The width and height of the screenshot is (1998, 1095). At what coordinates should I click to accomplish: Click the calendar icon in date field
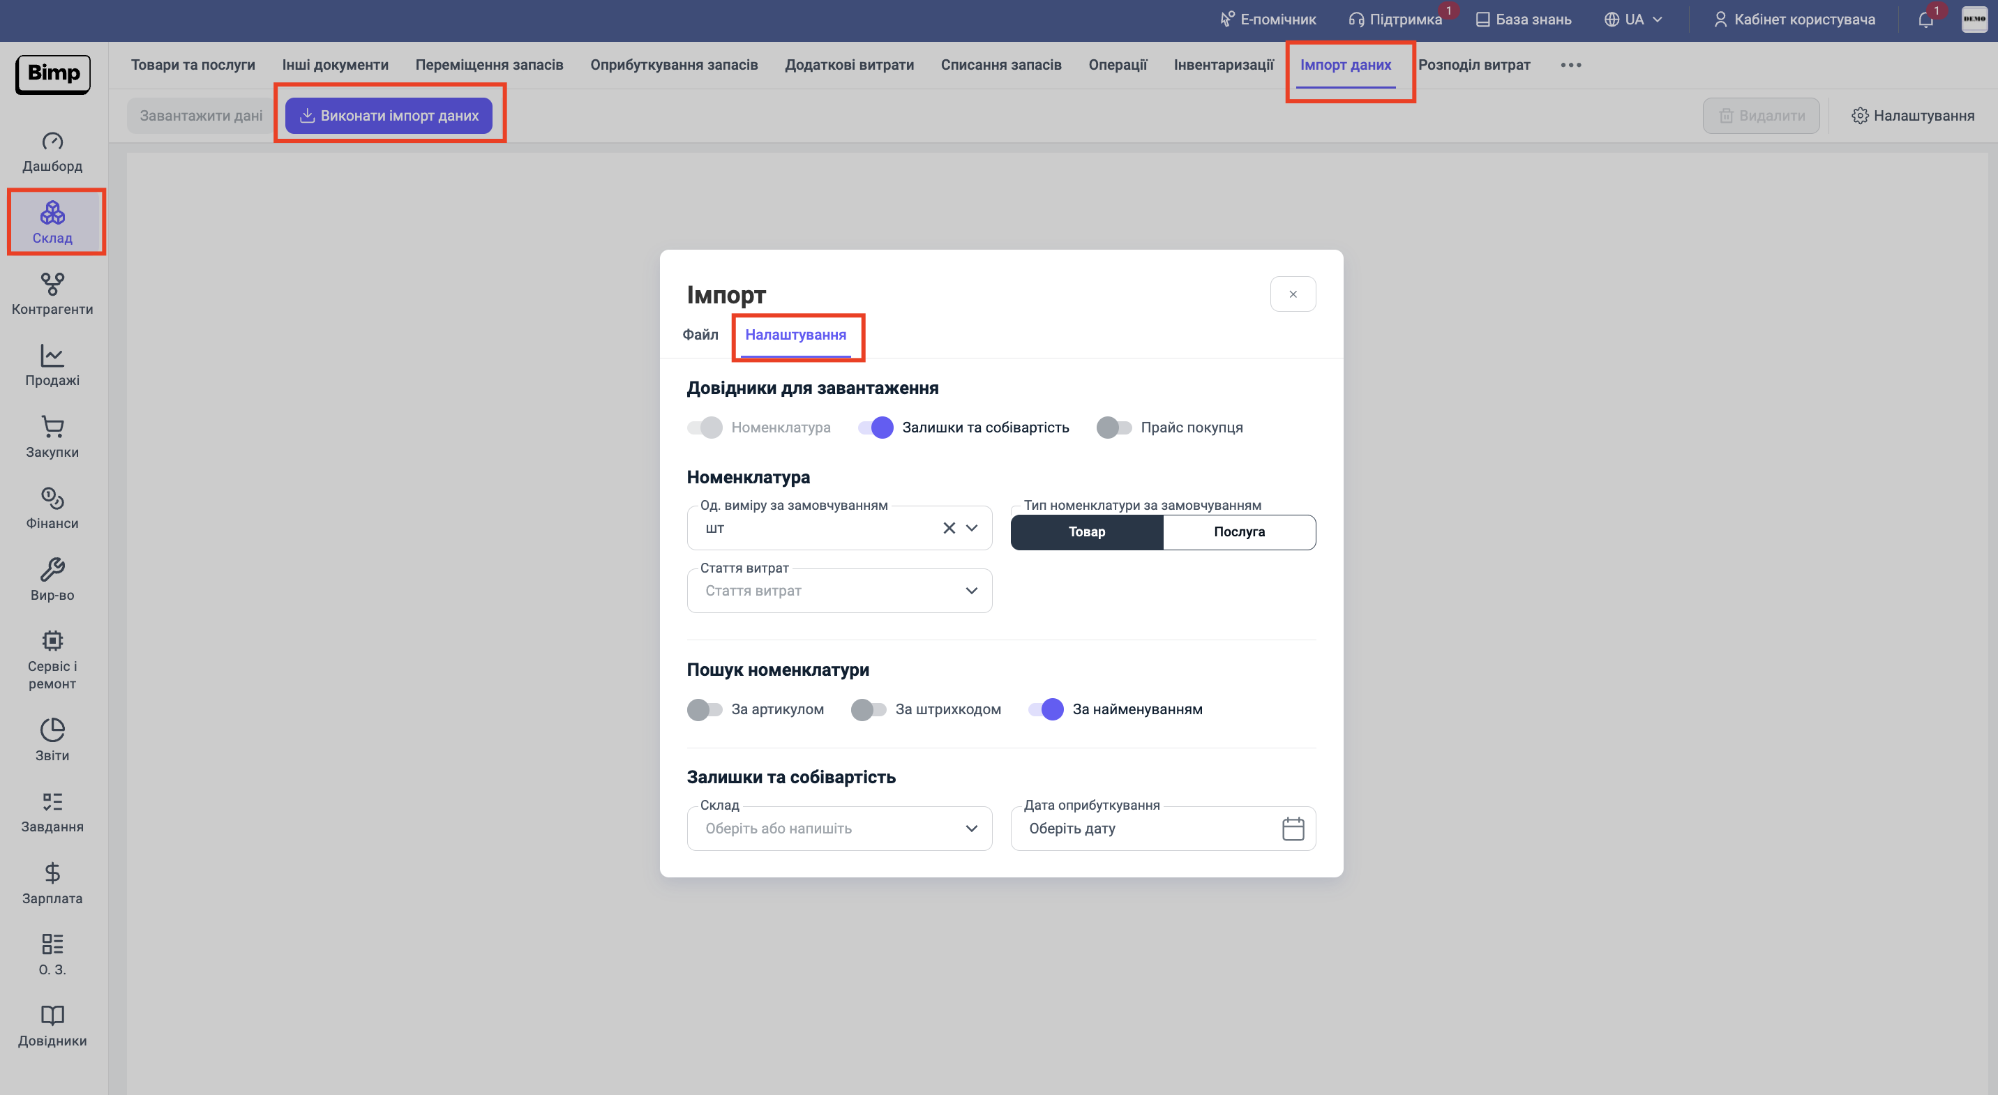(x=1292, y=829)
